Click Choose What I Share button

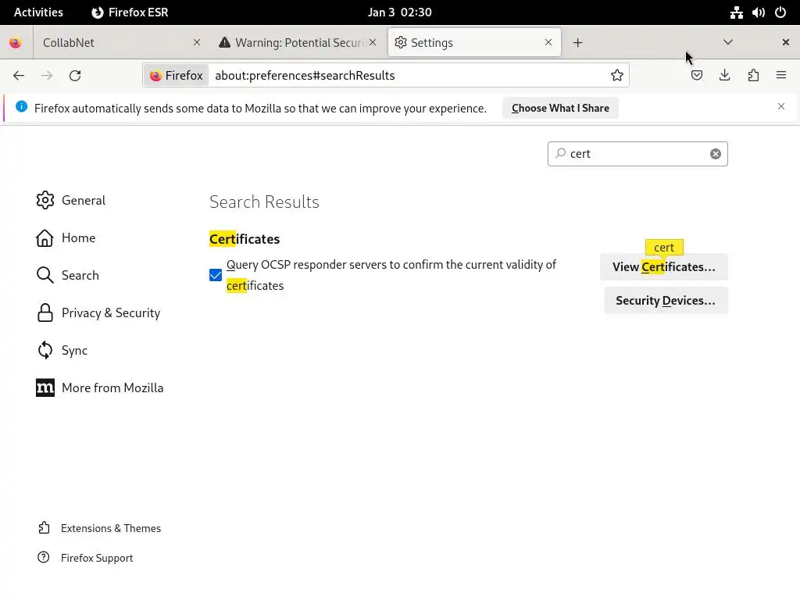tap(560, 108)
